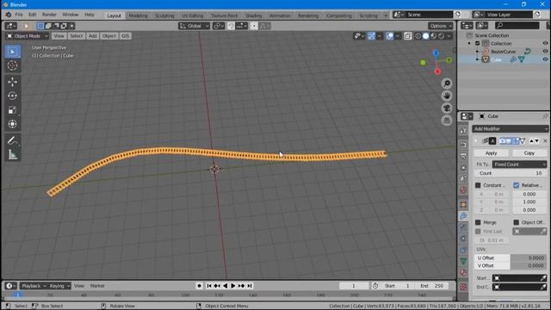Select the Transform tool
The image size is (551, 310).
[x=13, y=124]
